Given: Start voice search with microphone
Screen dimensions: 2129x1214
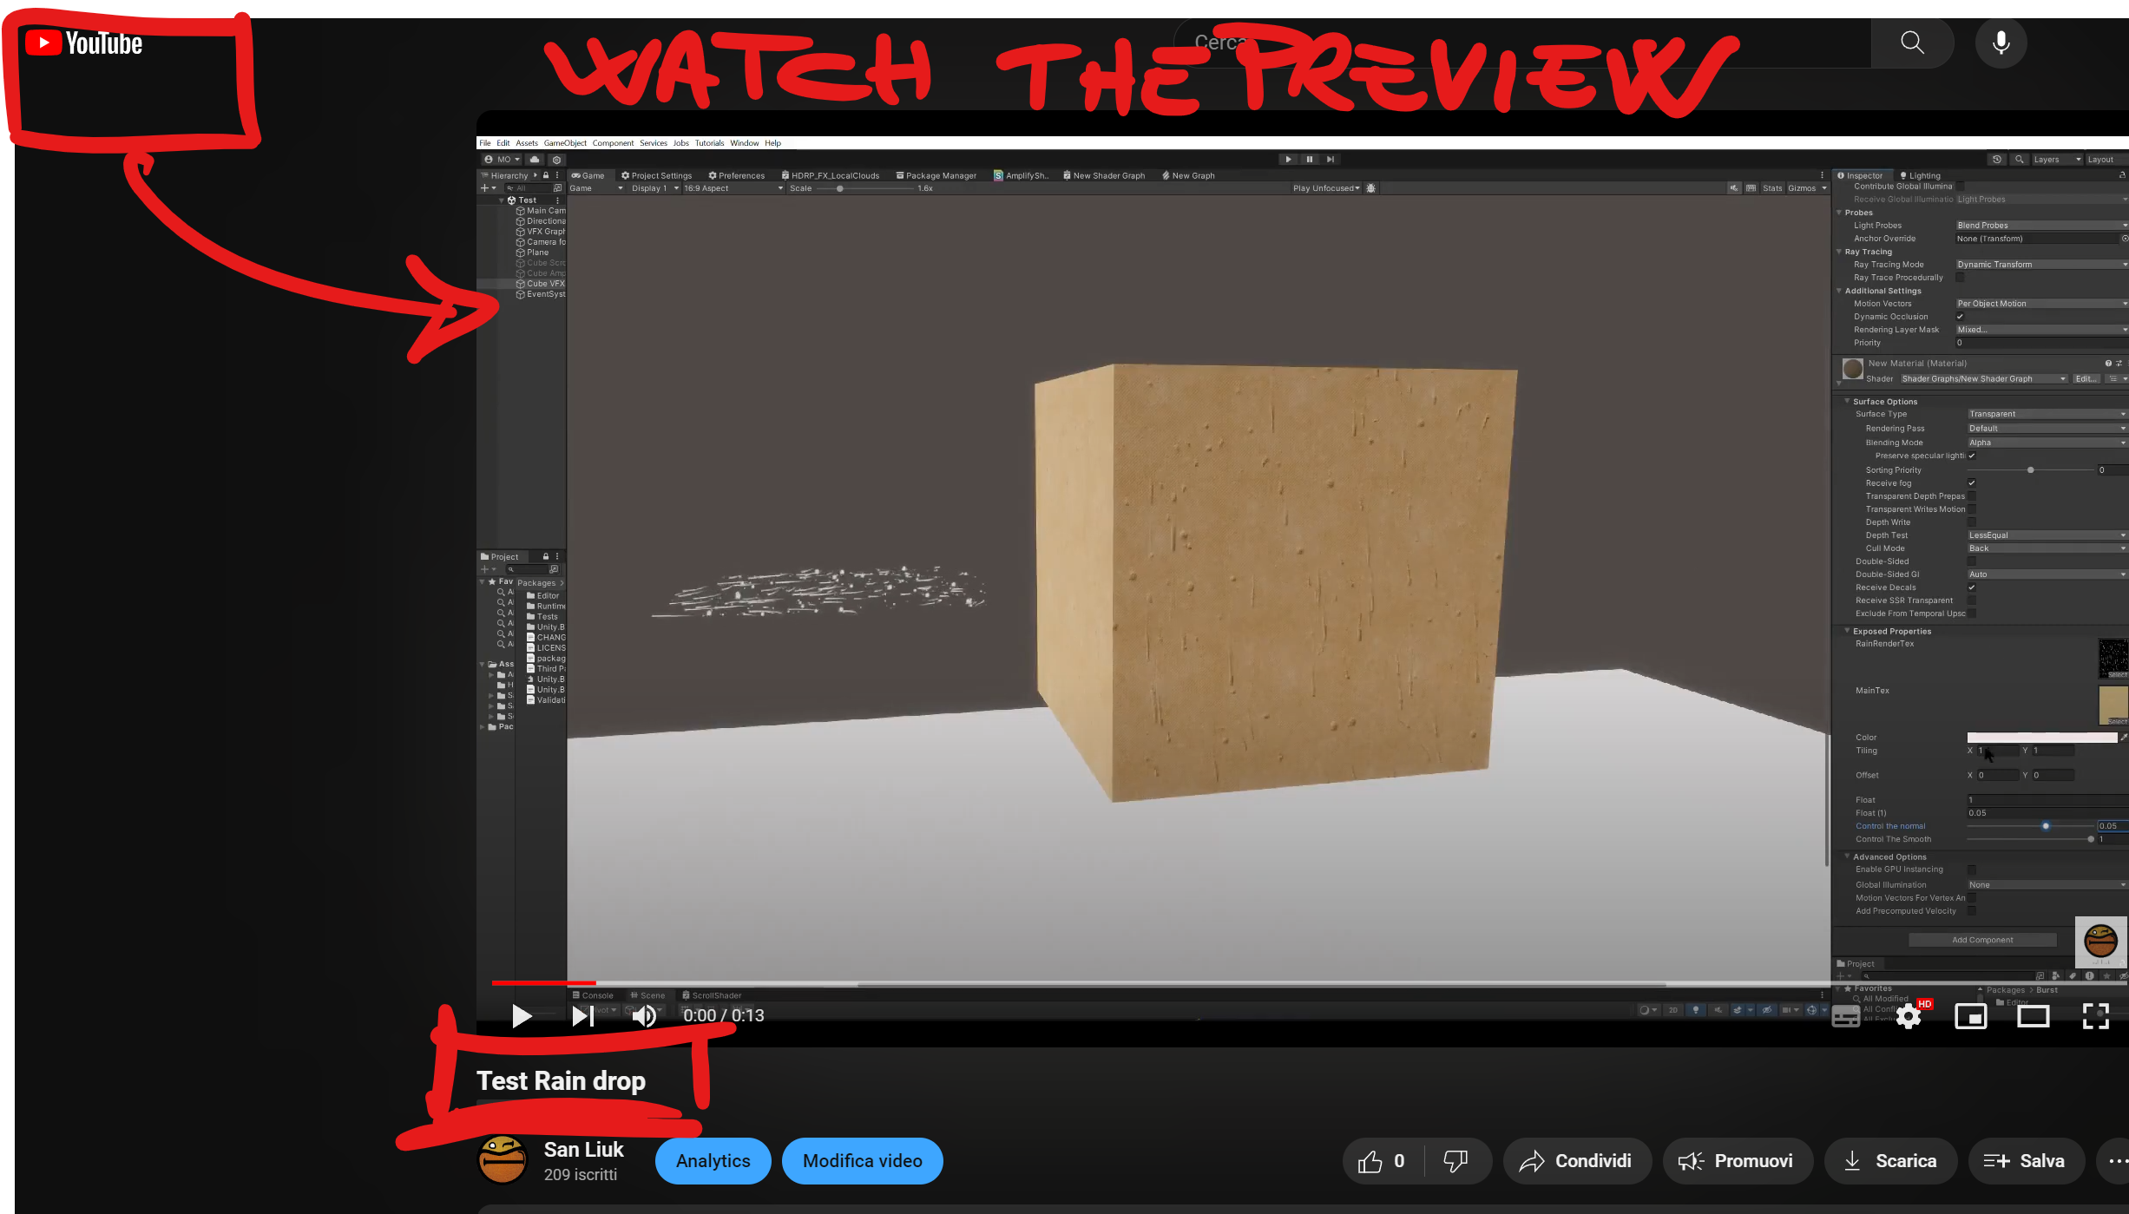Looking at the screenshot, I should tap(2001, 43).
